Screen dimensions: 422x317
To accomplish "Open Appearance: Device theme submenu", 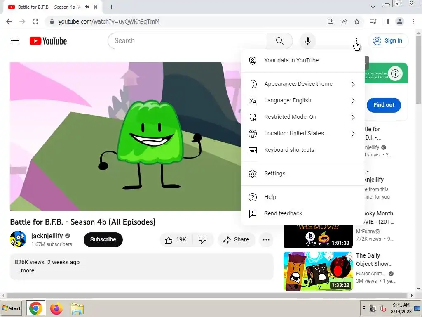I will point(303,84).
